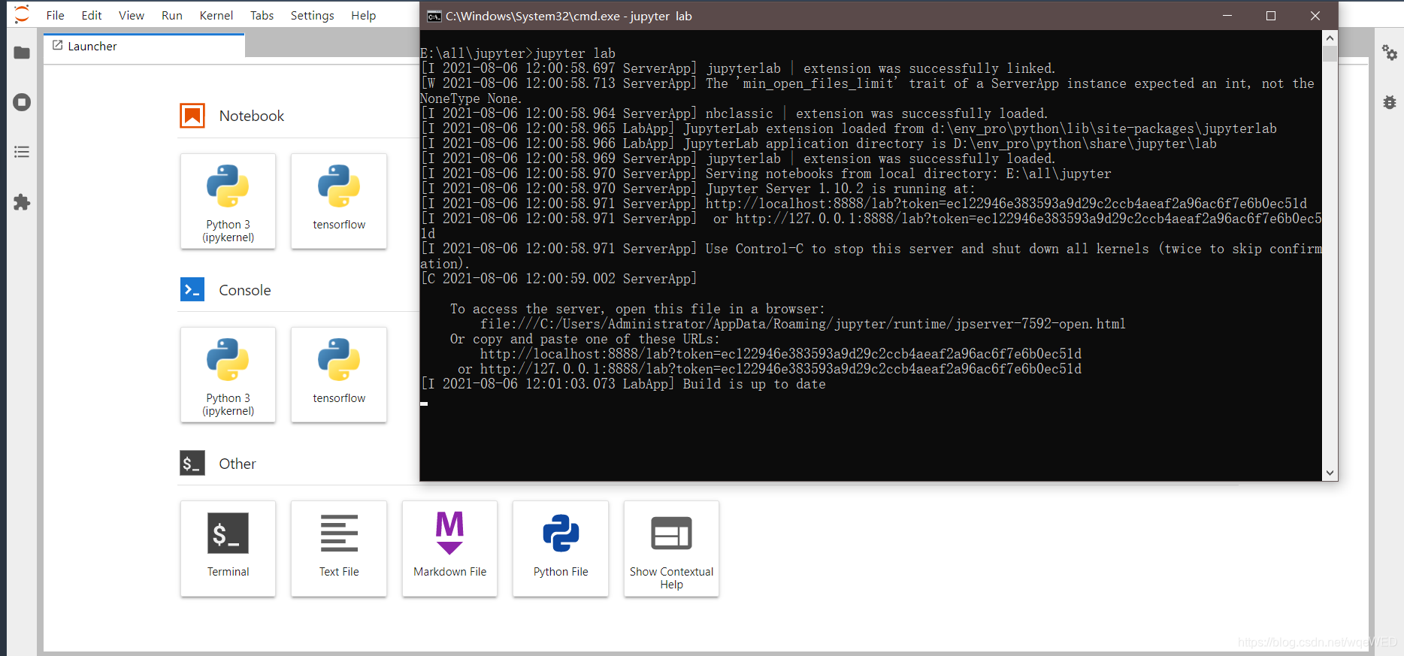Open the Run menu
This screenshot has width=1404, height=656.
coord(172,15)
